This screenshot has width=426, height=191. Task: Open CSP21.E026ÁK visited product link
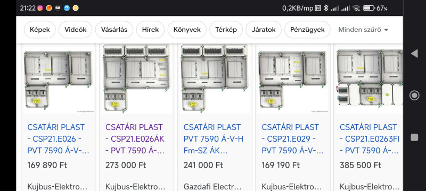(x=135, y=139)
